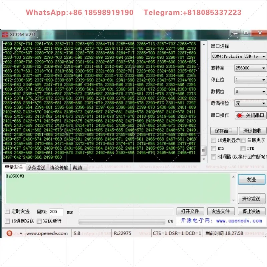Click the green serial receive output area
267x267 pixels.
point(101,101)
